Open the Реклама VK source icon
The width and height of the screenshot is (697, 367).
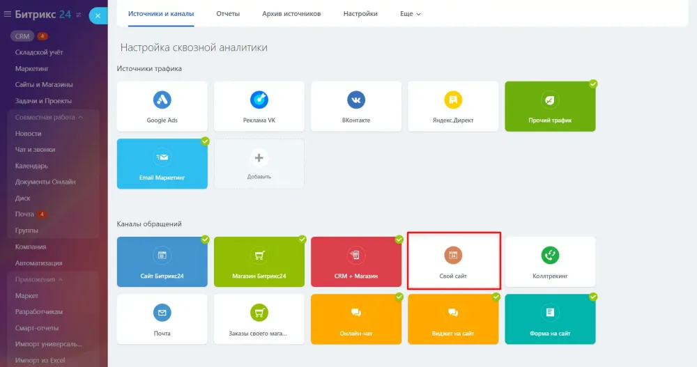pyautogui.click(x=259, y=100)
